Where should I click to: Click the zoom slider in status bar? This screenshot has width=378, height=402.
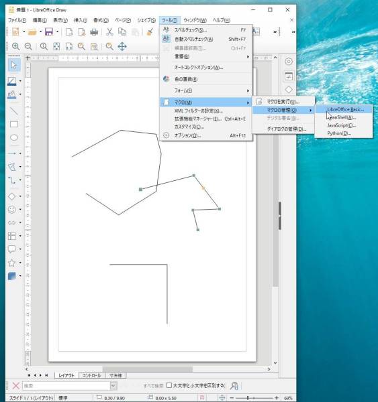(x=254, y=397)
